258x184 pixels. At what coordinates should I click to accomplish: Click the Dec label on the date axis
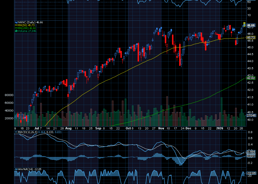(188, 128)
